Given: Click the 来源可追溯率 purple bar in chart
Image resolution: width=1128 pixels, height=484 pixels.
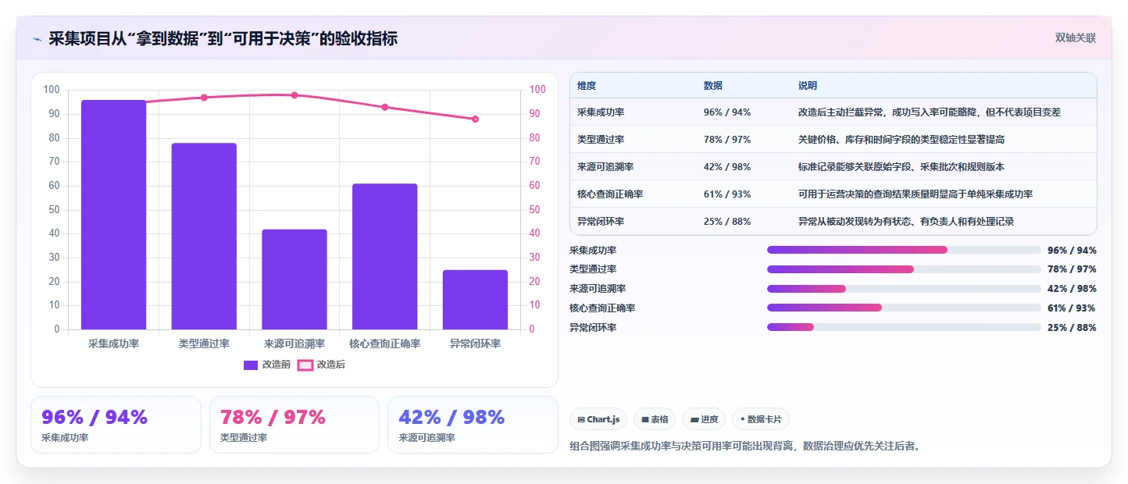Looking at the screenshot, I should click(x=294, y=279).
